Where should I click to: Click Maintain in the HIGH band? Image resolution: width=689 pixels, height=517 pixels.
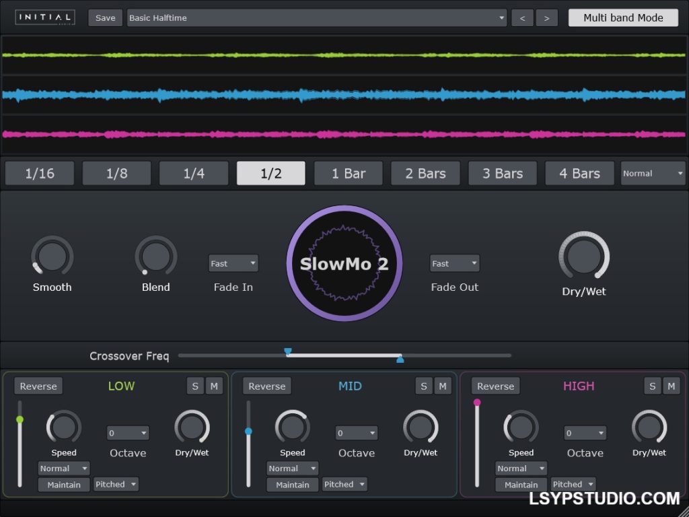click(x=521, y=485)
